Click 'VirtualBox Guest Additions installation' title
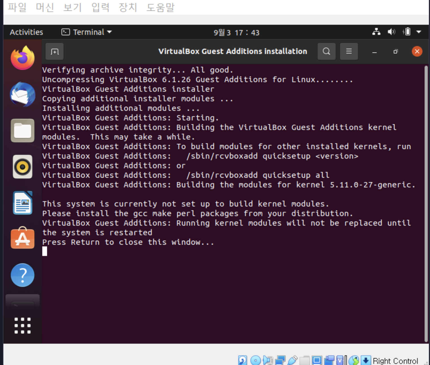 (x=233, y=51)
